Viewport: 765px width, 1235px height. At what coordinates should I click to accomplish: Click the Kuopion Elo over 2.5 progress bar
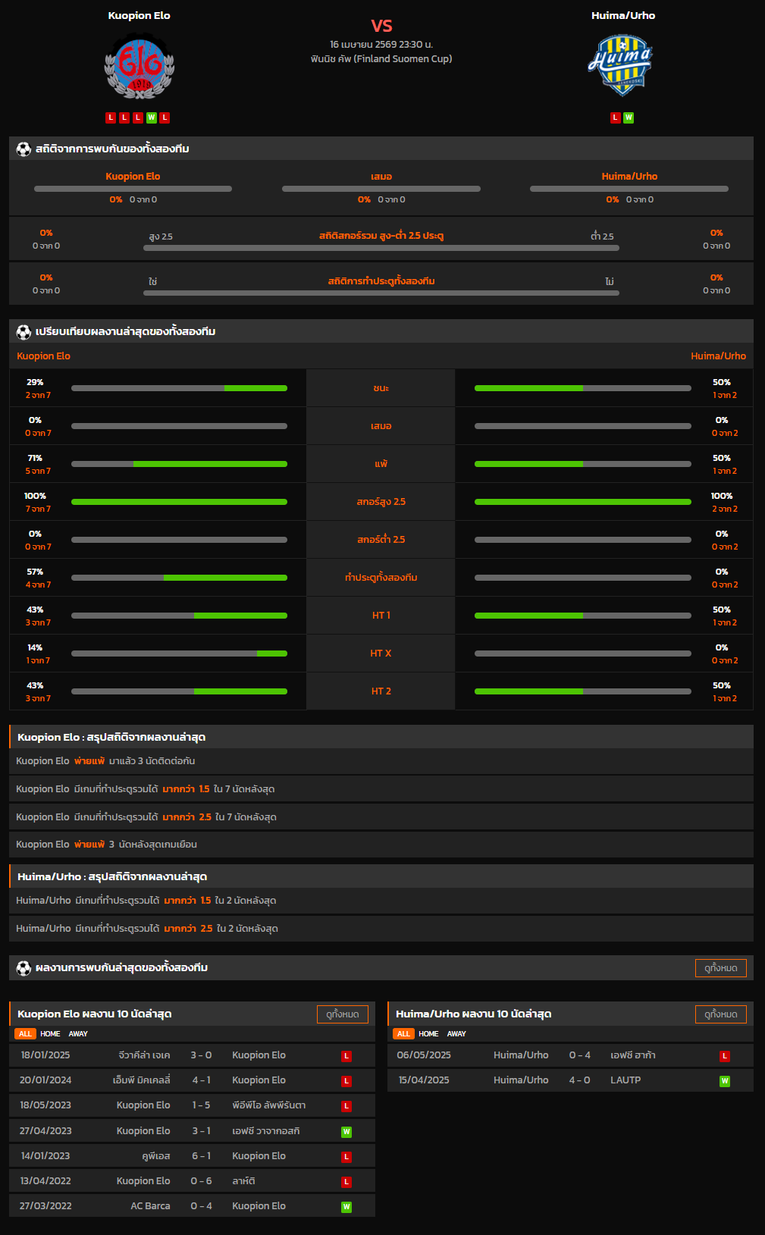(x=179, y=502)
